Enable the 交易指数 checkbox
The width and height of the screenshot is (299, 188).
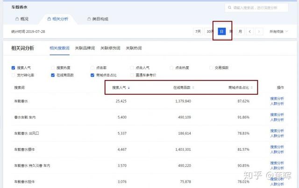211,68
